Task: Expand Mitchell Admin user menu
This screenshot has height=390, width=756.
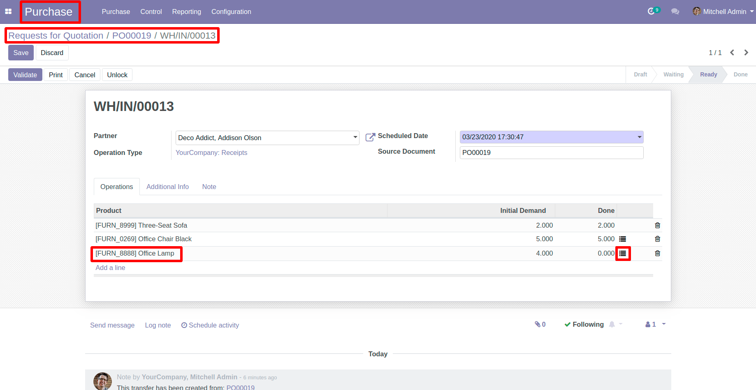Action: pyautogui.click(x=752, y=12)
